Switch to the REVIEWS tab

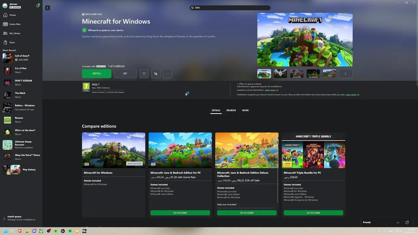click(x=231, y=110)
